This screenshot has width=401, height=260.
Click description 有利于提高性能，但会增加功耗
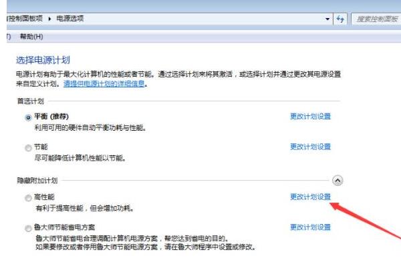click(85, 208)
